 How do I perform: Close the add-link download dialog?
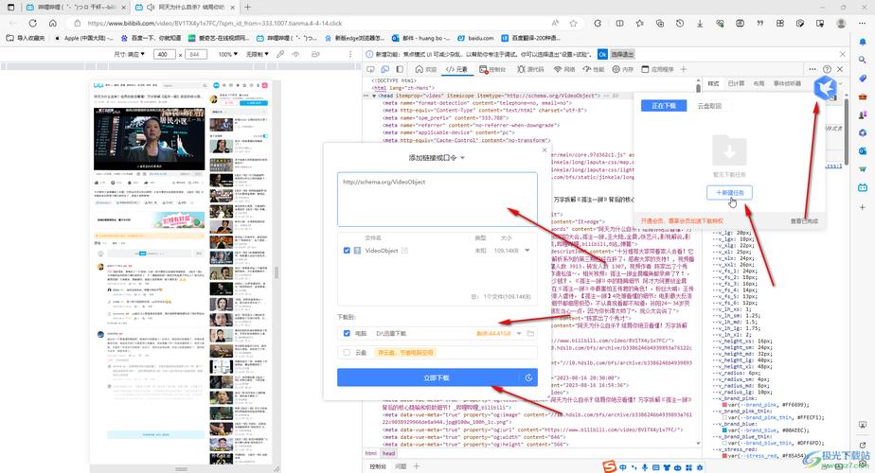(544, 149)
